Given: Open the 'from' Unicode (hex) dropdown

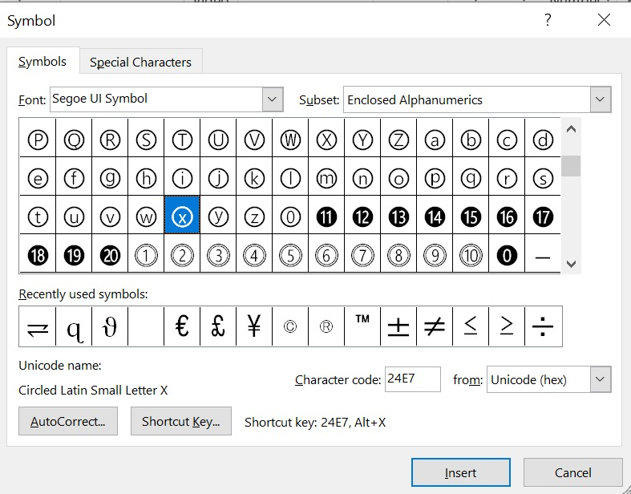Looking at the screenshot, I should coord(601,379).
